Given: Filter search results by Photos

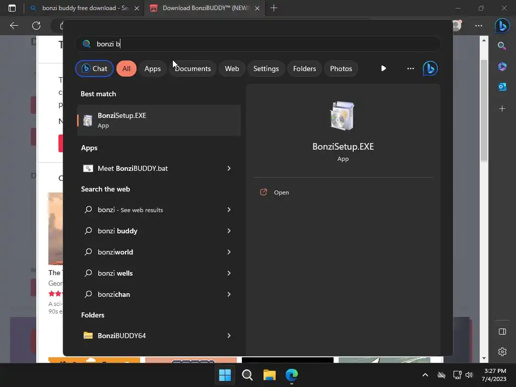Looking at the screenshot, I should (x=341, y=69).
